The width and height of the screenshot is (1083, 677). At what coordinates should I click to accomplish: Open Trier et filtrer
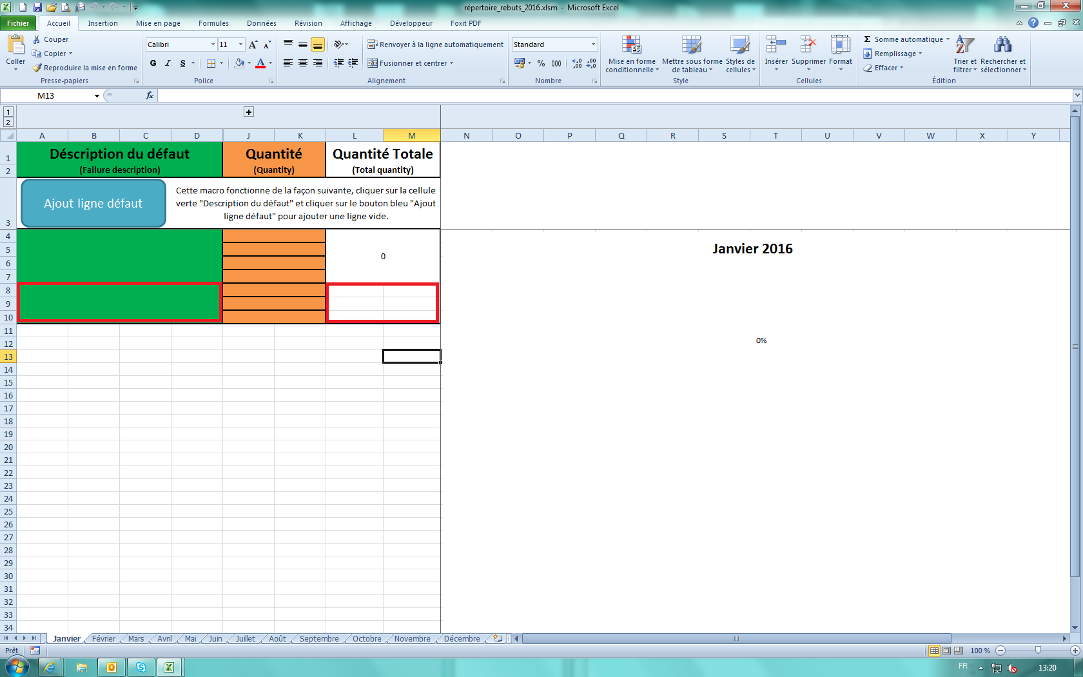(x=965, y=54)
